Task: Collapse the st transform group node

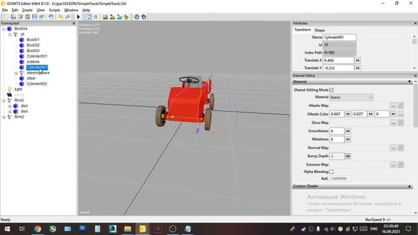Action: tap(10, 35)
